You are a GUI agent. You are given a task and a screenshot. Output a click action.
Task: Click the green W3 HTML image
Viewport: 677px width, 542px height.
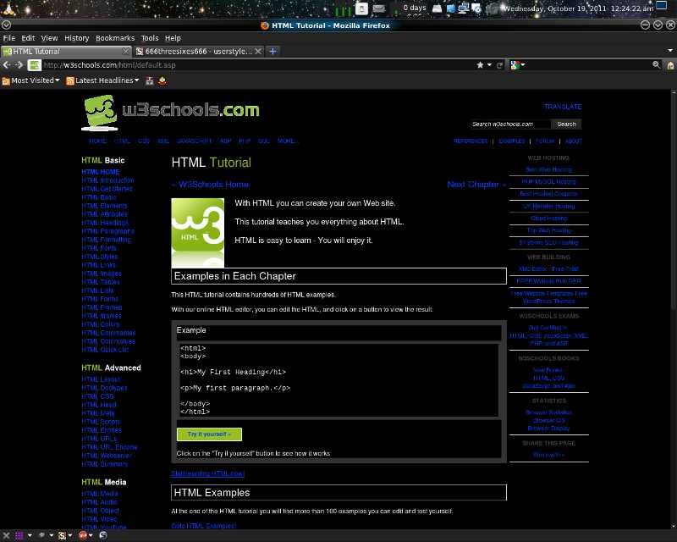click(x=198, y=233)
